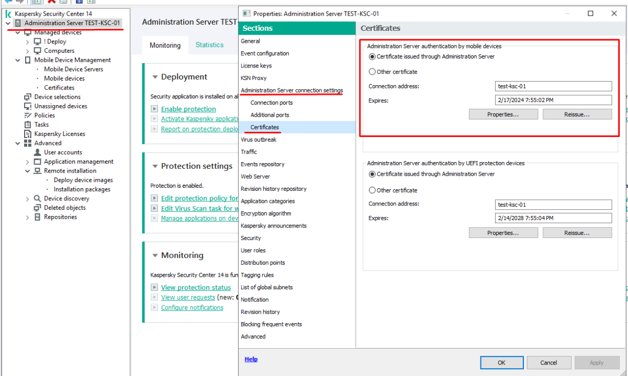The width and height of the screenshot is (628, 376).
Task: Select Administration Server certificate for UEFI devices
Action: (372, 174)
